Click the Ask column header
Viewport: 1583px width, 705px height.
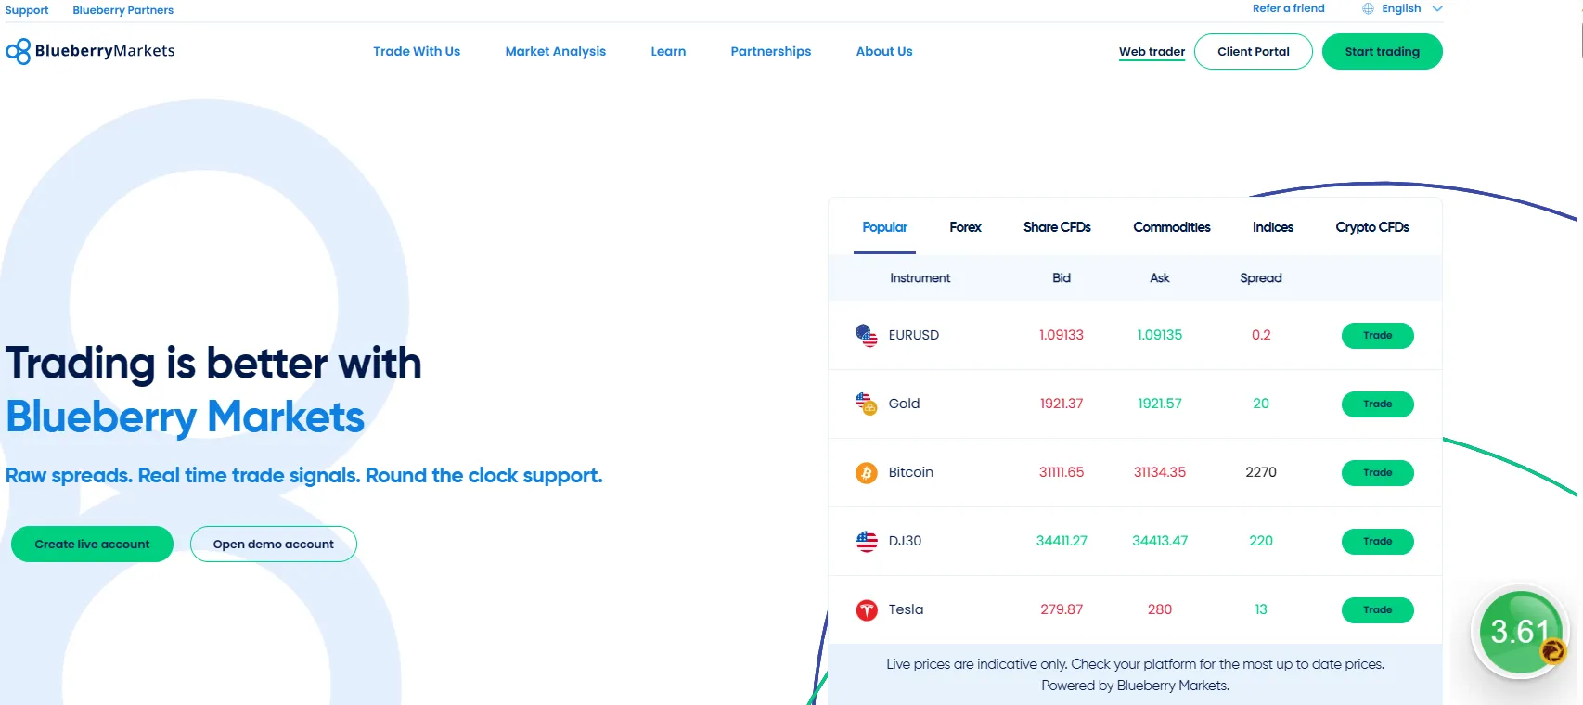(1159, 278)
